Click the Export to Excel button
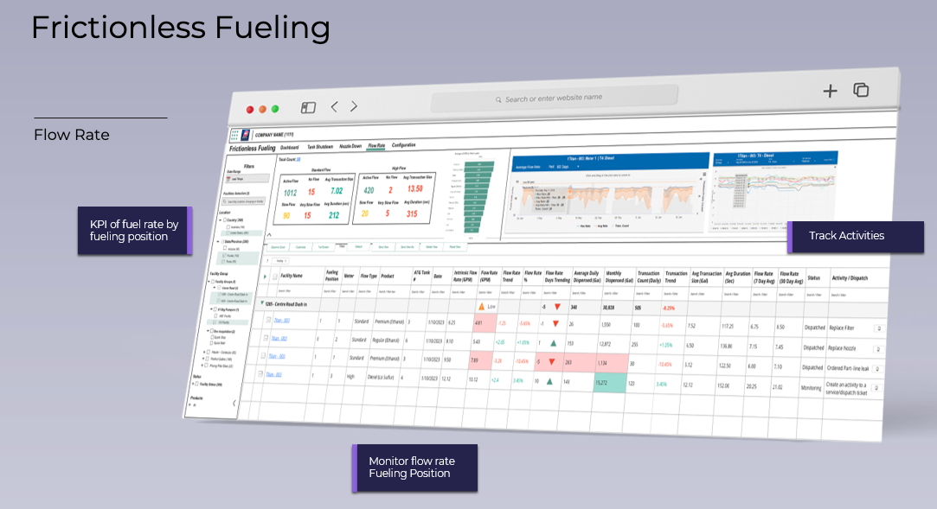 [x=277, y=247]
